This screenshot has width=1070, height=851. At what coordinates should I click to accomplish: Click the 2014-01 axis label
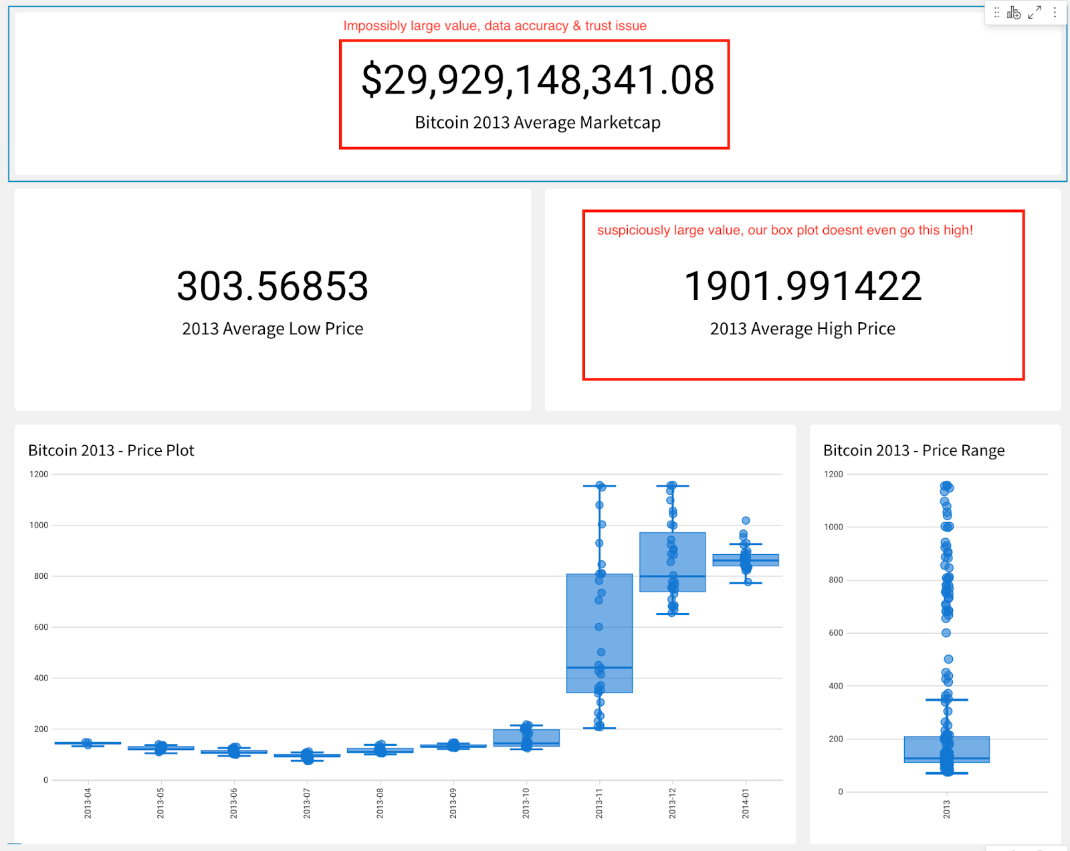[746, 803]
